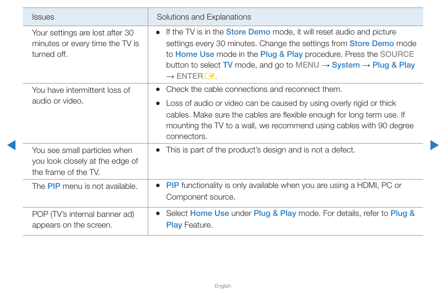Click the MENU button label
This screenshot has width=446, height=291.
point(307,65)
